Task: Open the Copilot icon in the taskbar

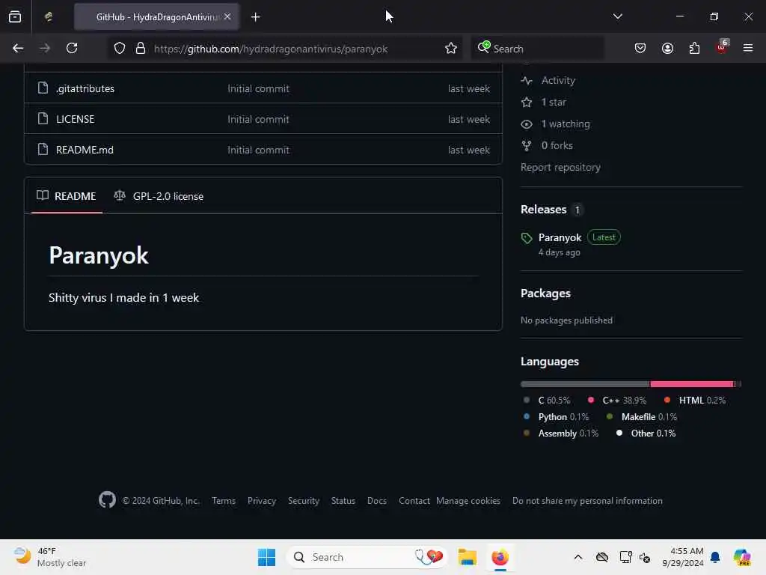Action: [x=742, y=557]
